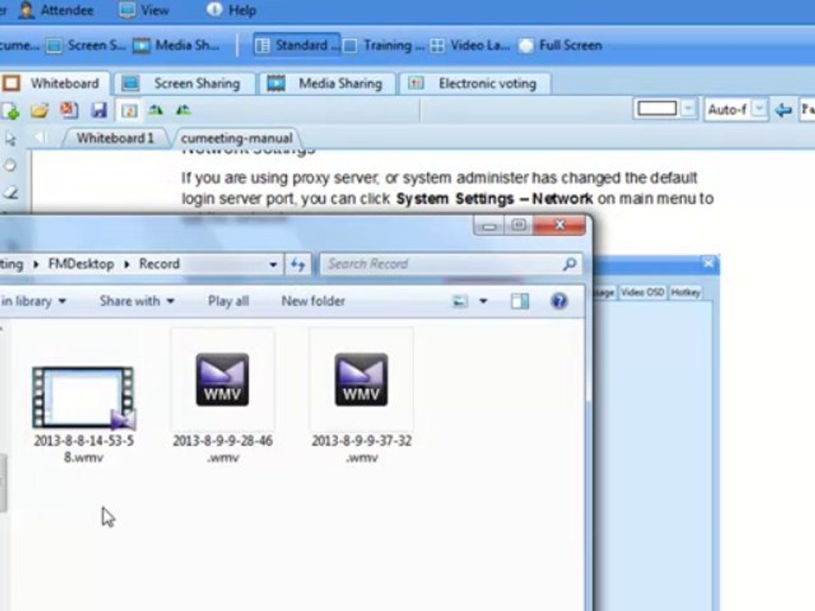815x611 pixels.
Task: Open the View menu
Action: click(144, 10)
